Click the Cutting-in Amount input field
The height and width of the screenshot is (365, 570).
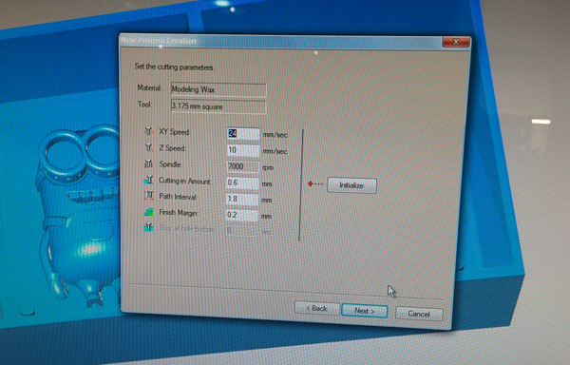click(x=242, y=182)
